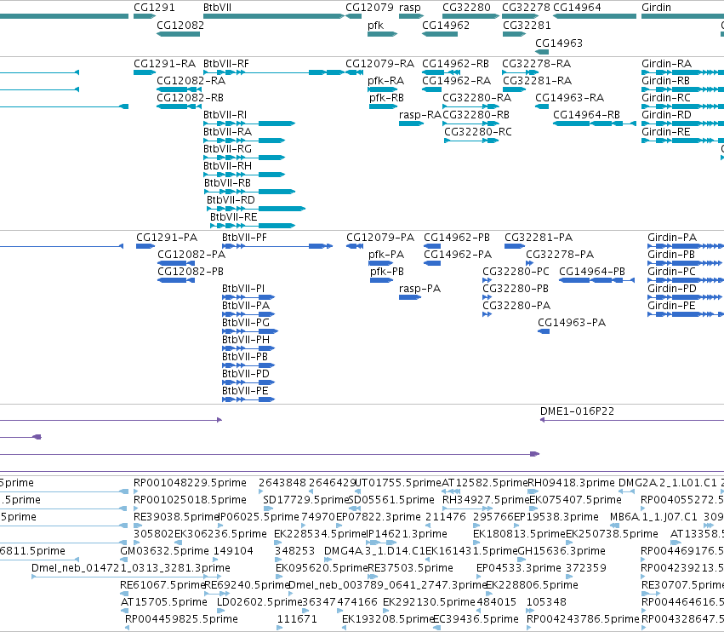Viewport: 724px width, 632px height.
Task: Select the rasp gene label
Action: pyautogui.click(x=410, y=8)
